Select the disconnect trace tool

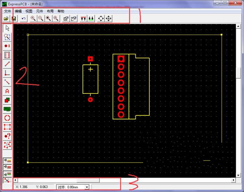pyautogui.click(x=7, y=82)
